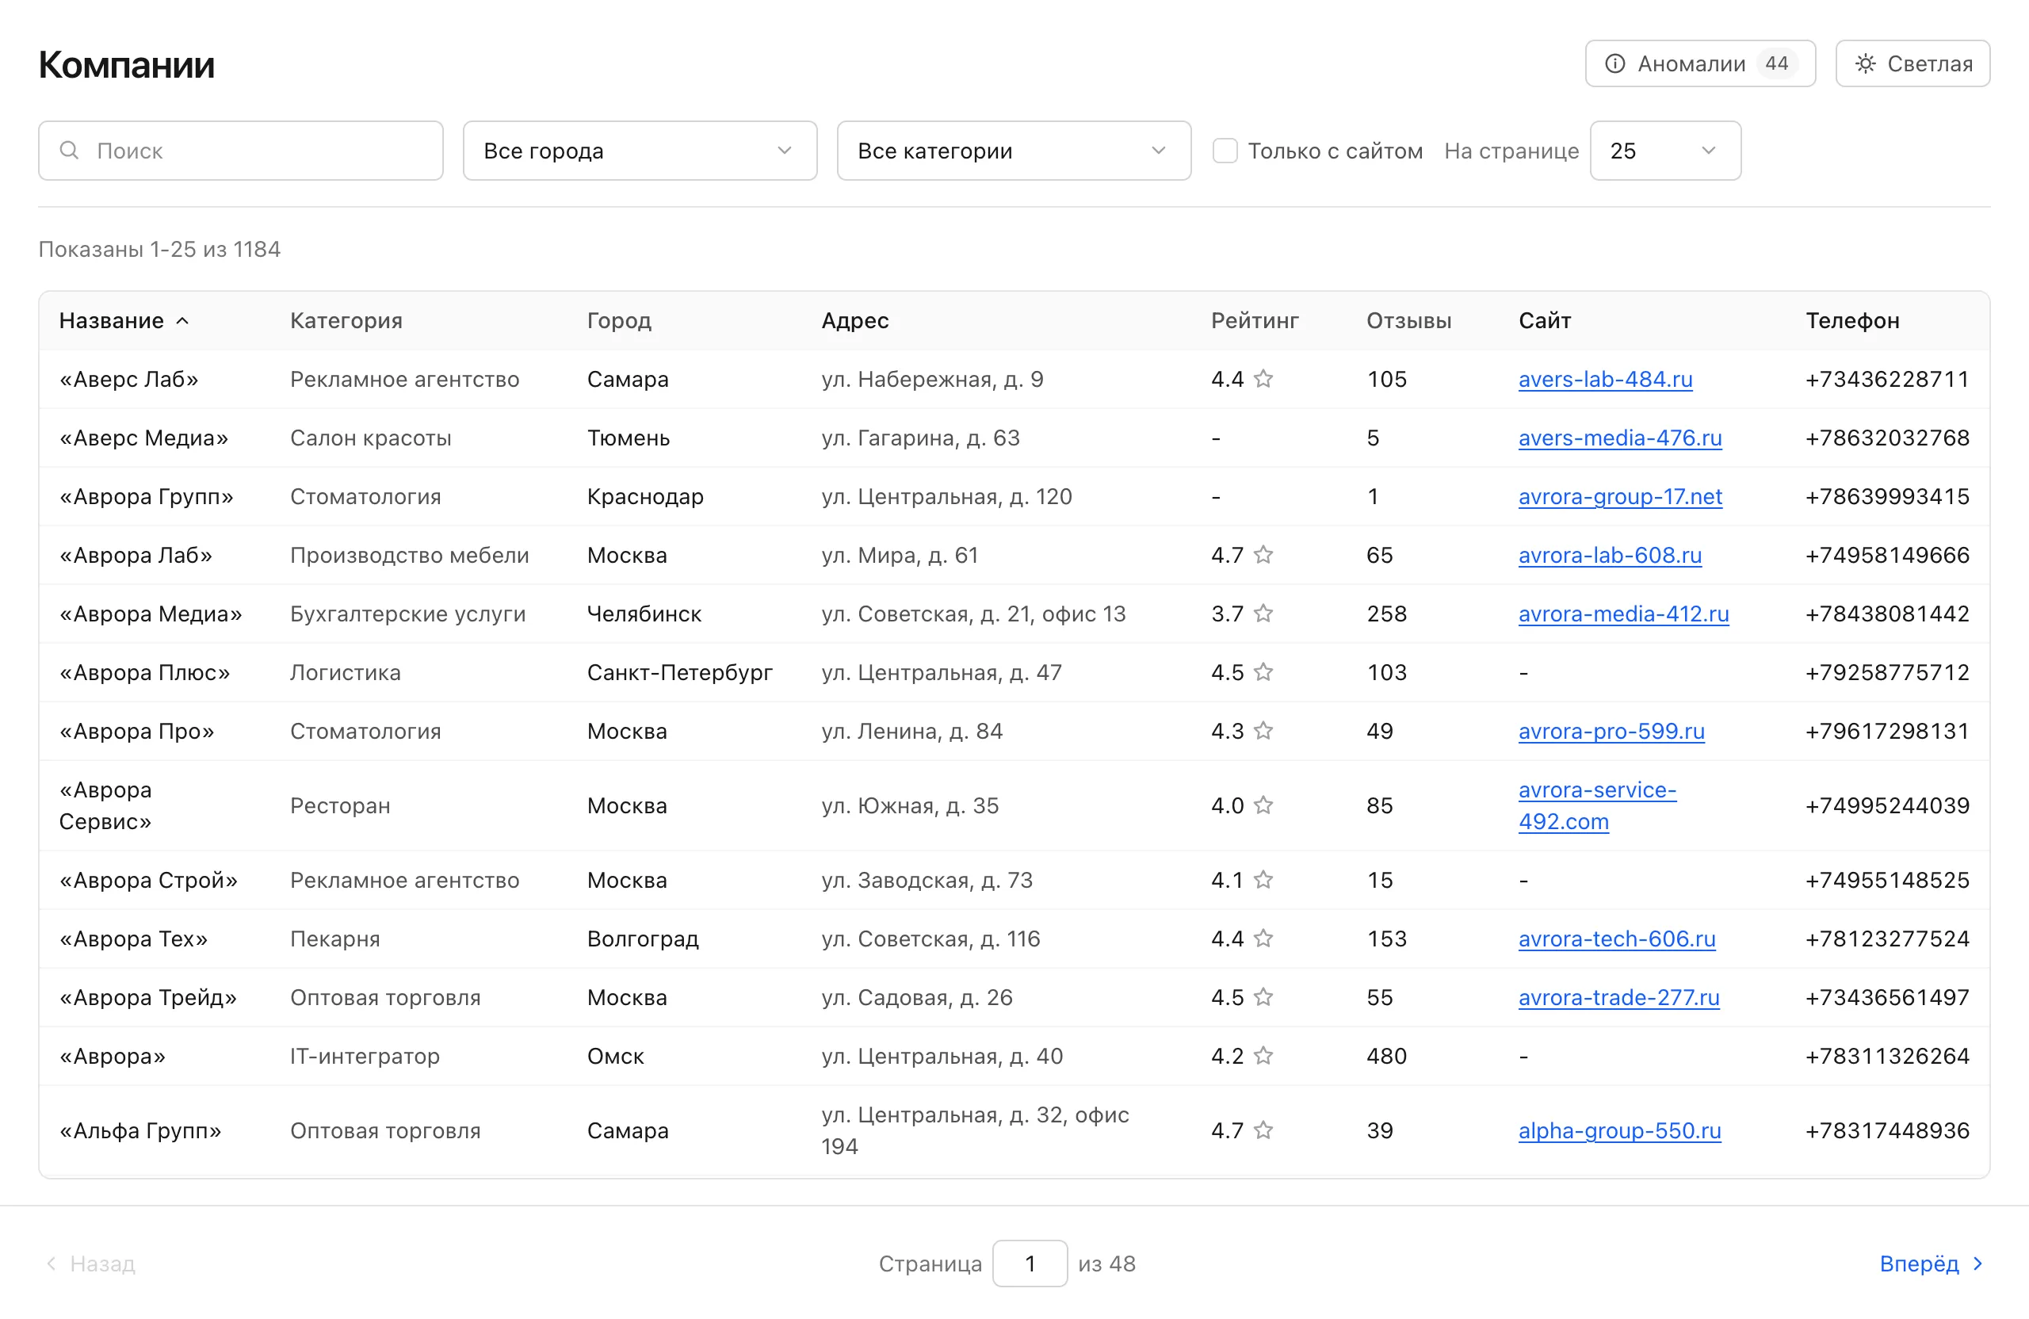Open the avrora-service-492.com link
Screen dimensions: 2029x1319
pos(1597,805)
